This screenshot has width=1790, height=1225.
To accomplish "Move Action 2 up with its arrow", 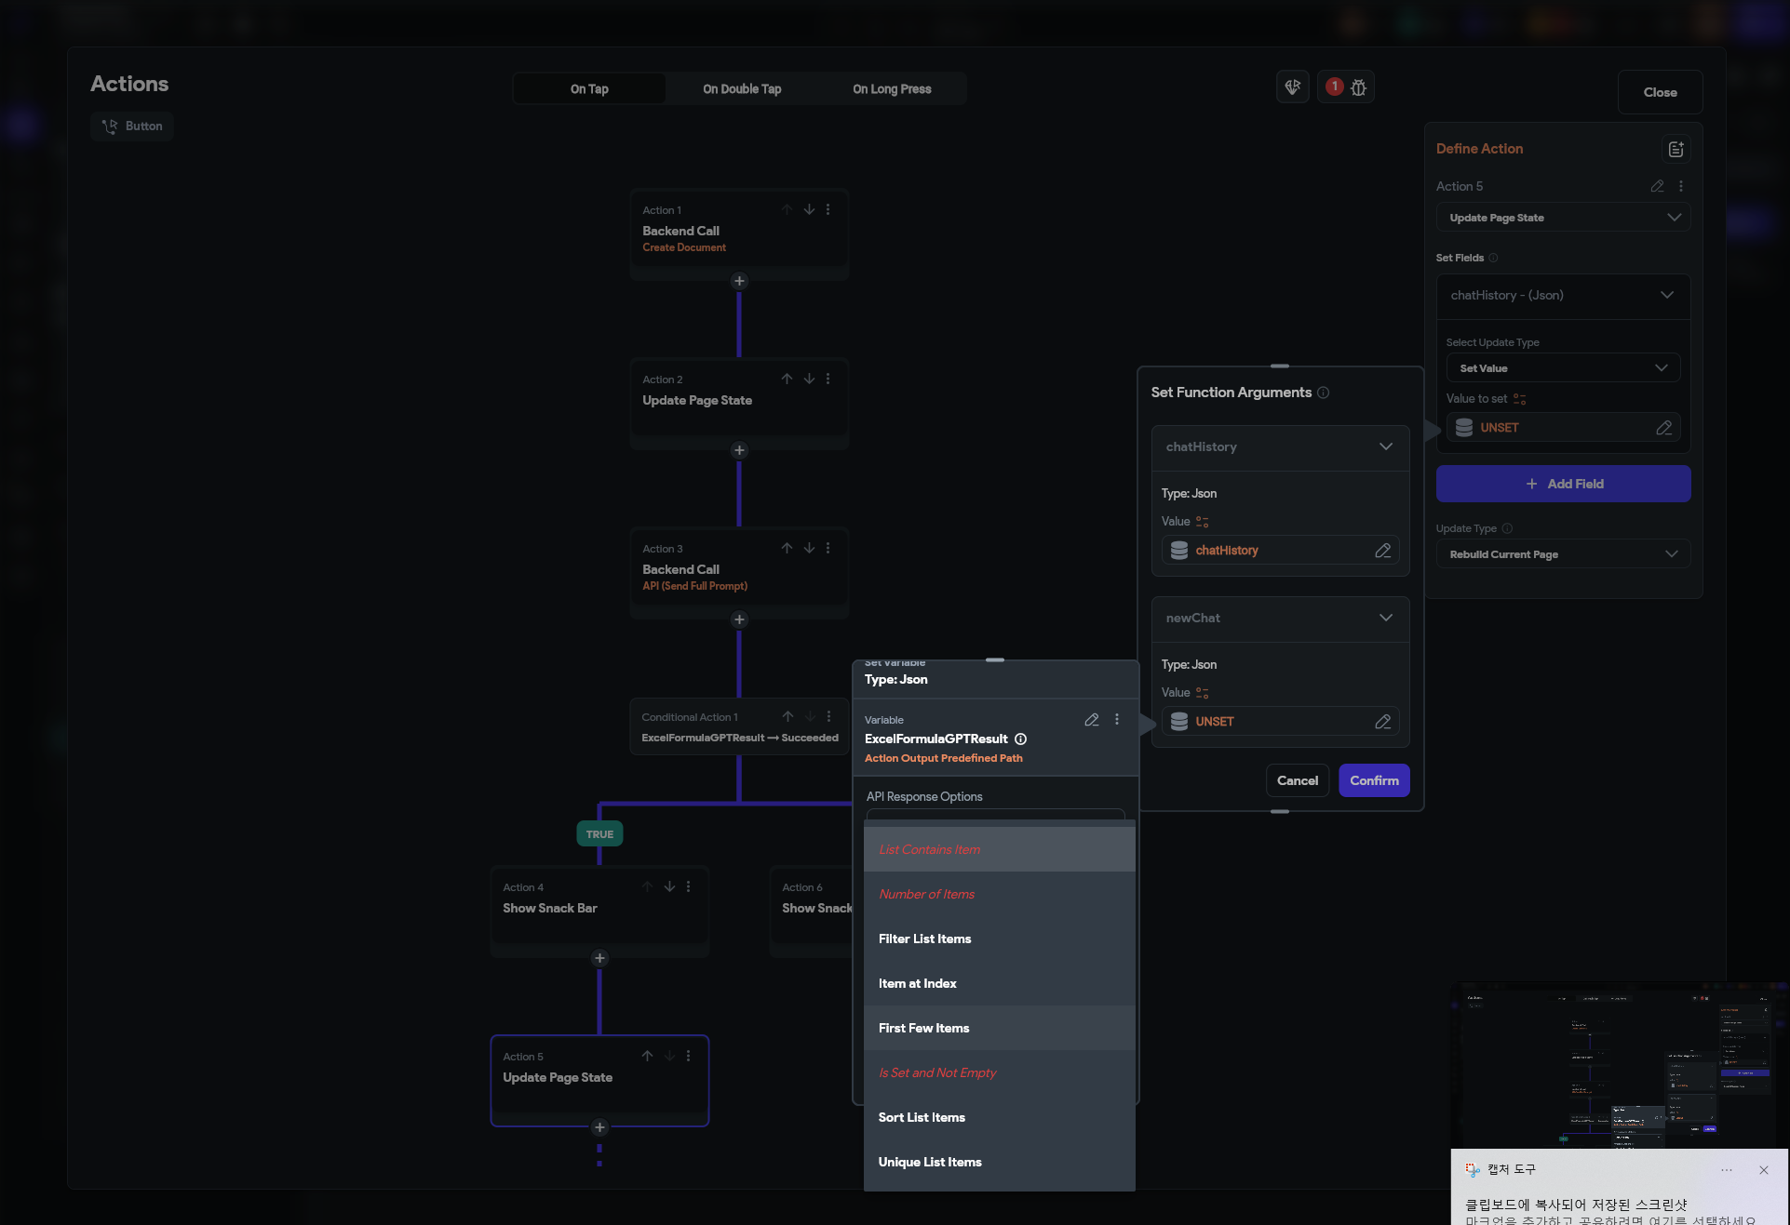I will (x=787, y=379).
